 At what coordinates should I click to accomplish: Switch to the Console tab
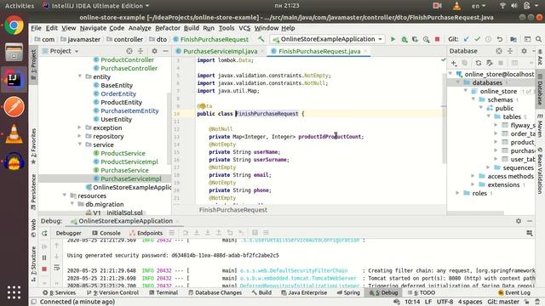coord(106,233)
